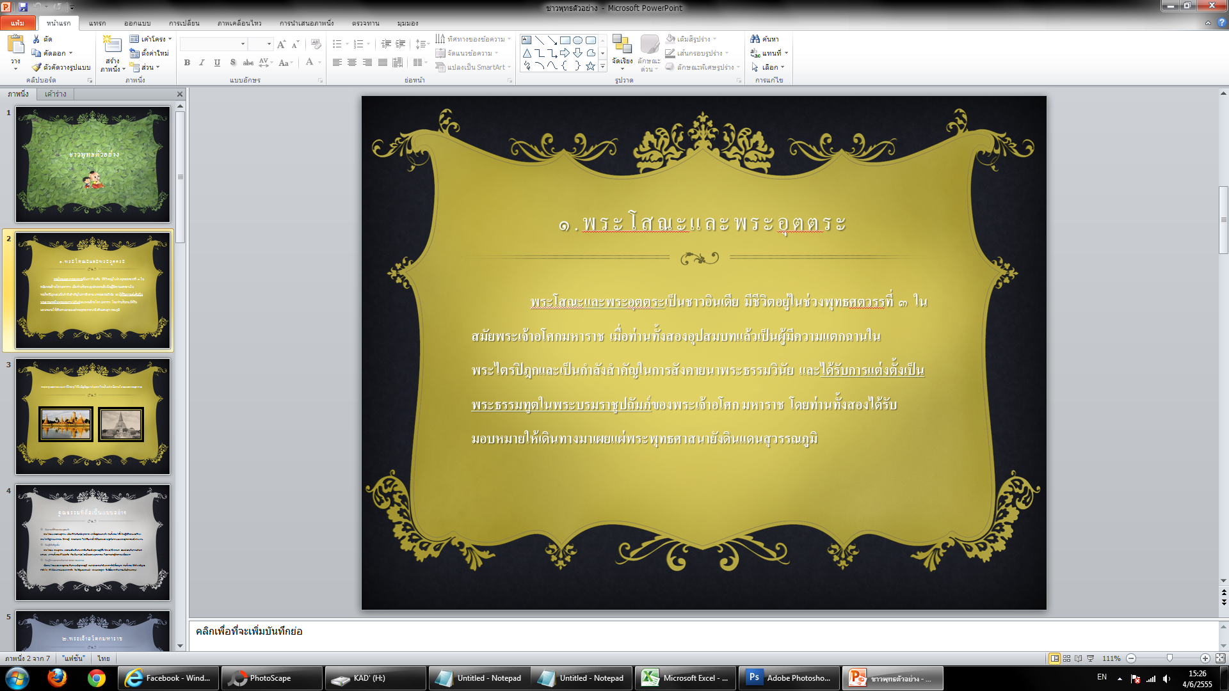The width and height of the screenshot is (1229, 691).
Task: Click the สร้างภาพนิ่ง New Slide button
Action: pos(112,51)
